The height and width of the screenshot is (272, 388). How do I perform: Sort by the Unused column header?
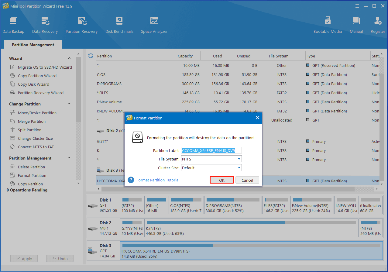click(244, 56)
